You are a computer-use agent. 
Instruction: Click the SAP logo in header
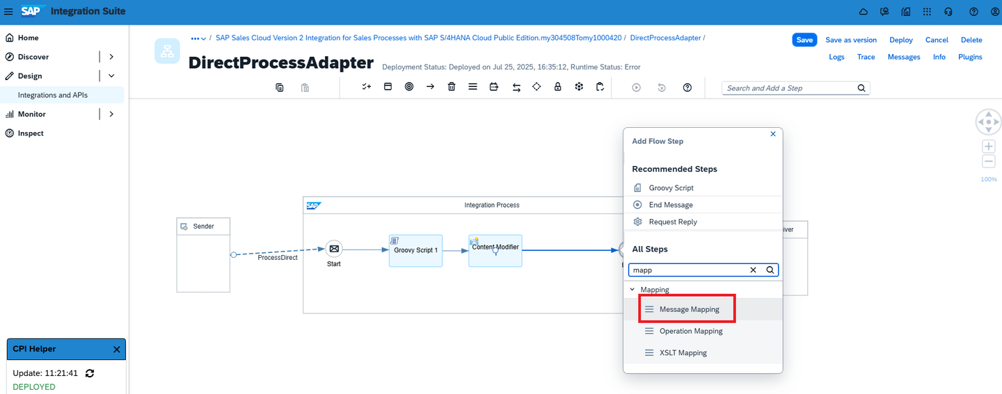33,12
